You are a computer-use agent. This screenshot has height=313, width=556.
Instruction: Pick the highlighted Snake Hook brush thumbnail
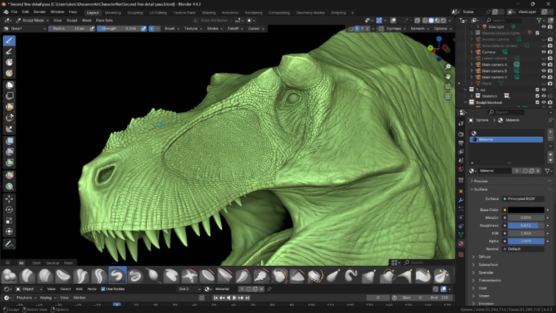[x=117, y=276]
